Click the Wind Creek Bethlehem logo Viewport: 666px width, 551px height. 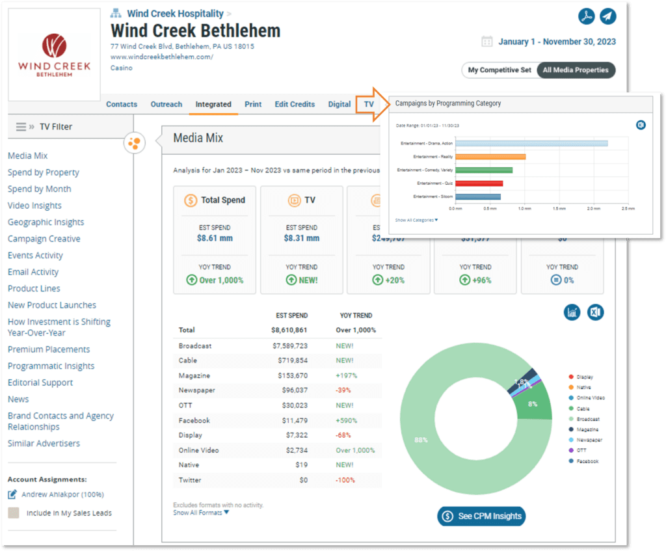55,55
